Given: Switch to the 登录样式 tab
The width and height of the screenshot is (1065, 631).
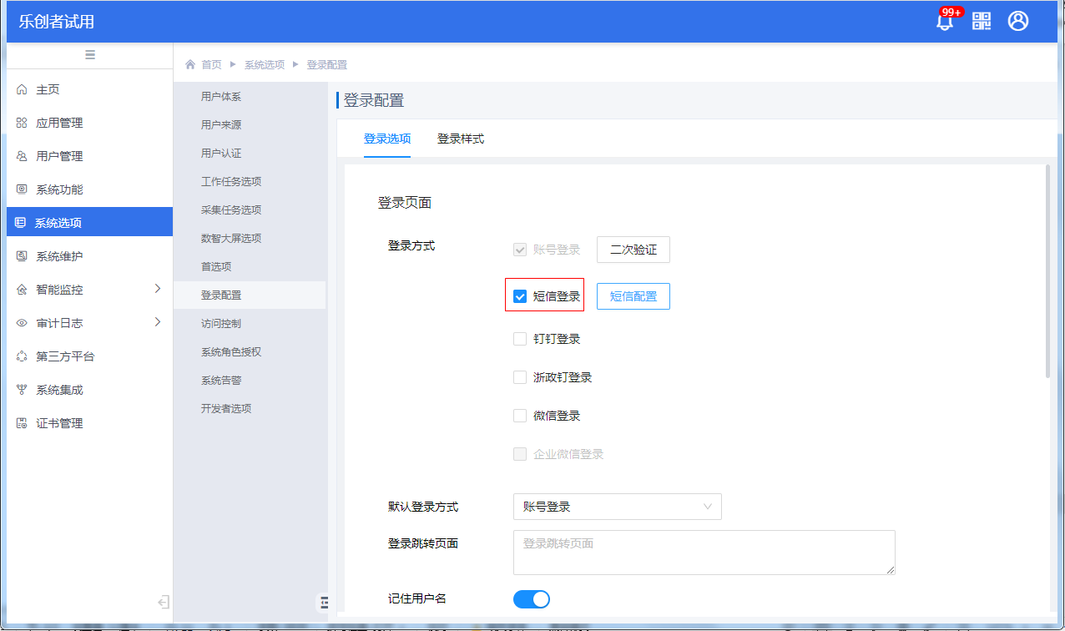Looking at the screenshot, I should (x=461, y=139).
